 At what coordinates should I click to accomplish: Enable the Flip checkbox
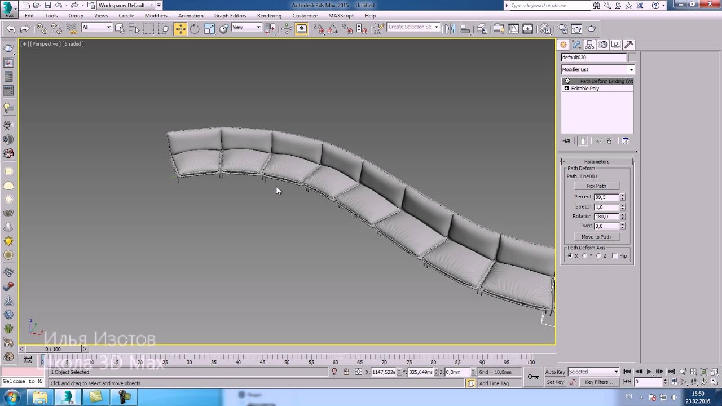[x=615, y=256]
